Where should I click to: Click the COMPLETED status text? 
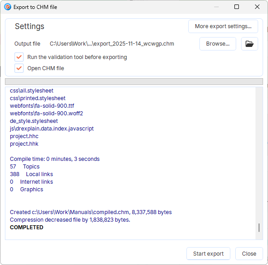26,227
